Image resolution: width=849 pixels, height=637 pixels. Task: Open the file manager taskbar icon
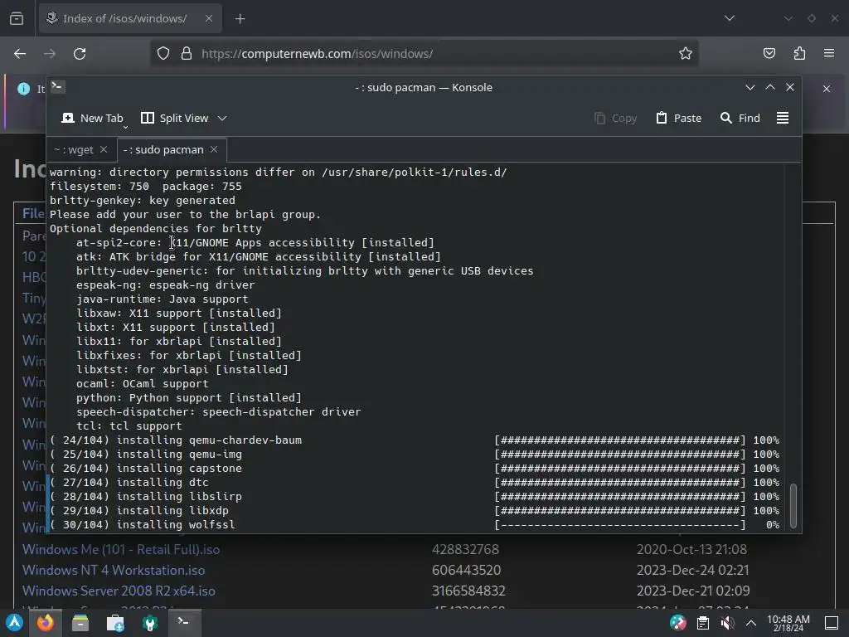pos(80,623)
